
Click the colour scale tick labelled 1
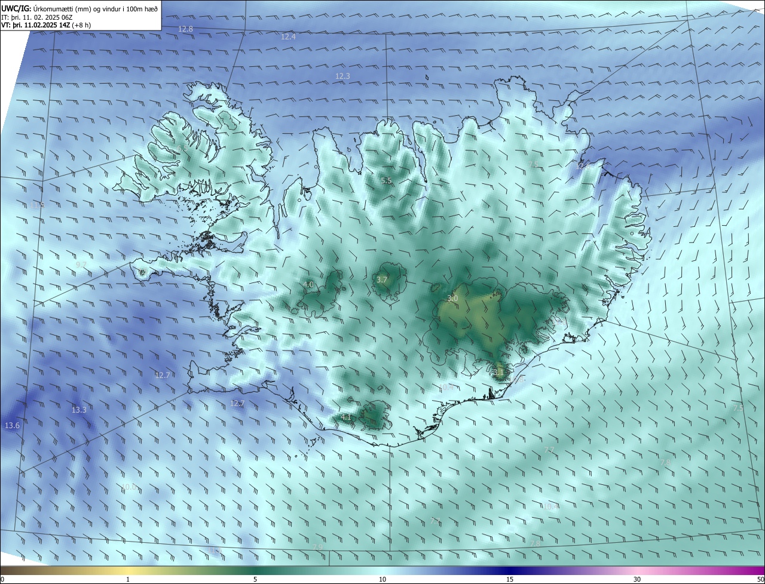pos(128,579)
